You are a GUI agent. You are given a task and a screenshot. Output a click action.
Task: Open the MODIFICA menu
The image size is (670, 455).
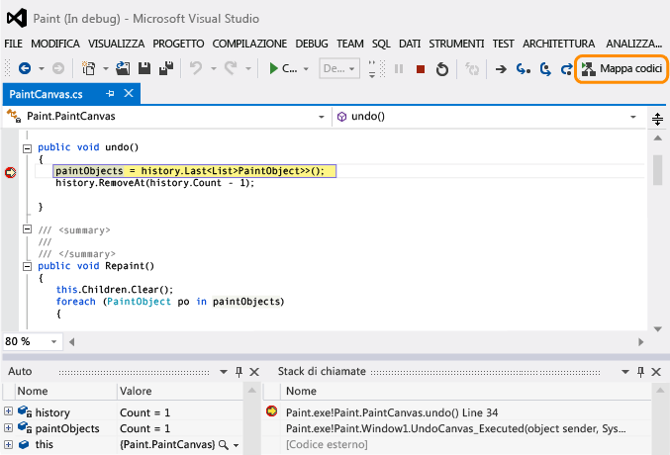(55, 44)
